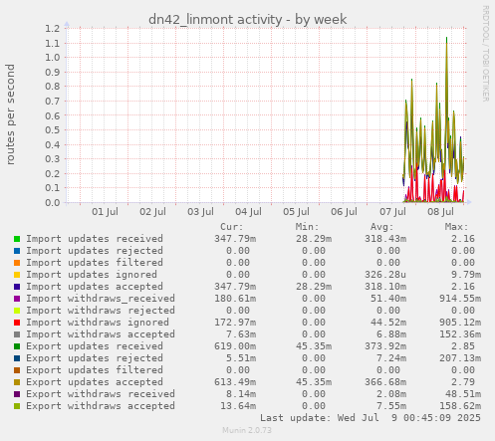Click the 'Import updates received' legend label
Screen dimensions: 495x441
click(95, 239)
